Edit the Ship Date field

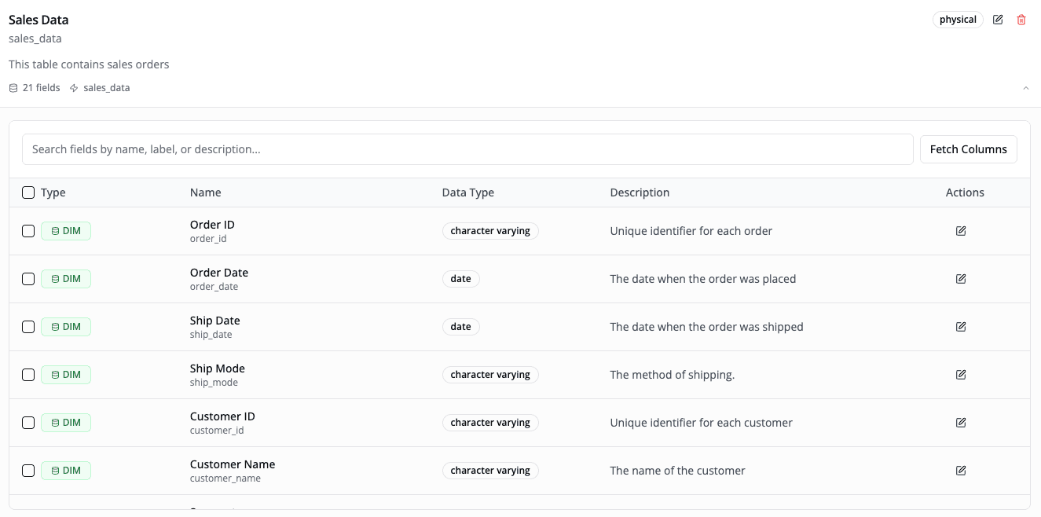(x=960, y=326)
